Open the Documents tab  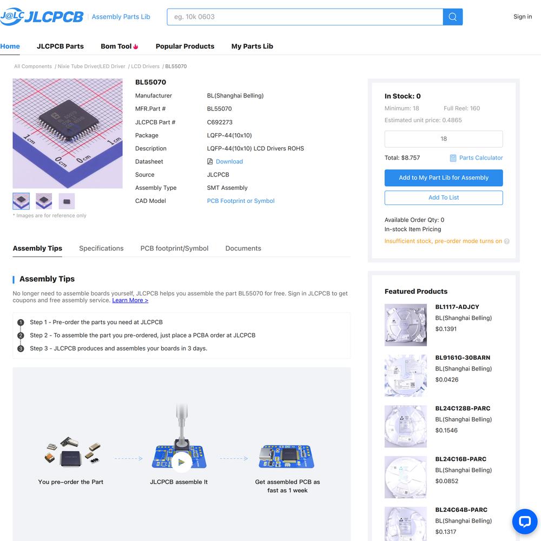point(243,248)
